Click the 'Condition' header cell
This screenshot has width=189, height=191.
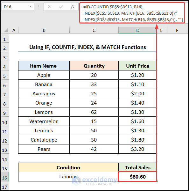pos(68,167)
